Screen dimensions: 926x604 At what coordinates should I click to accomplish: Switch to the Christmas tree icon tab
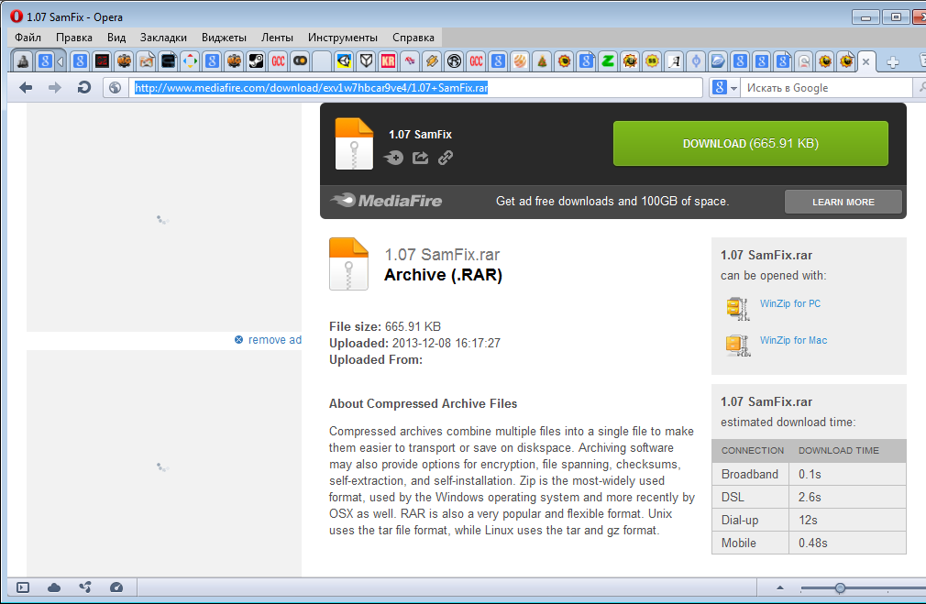542,60
